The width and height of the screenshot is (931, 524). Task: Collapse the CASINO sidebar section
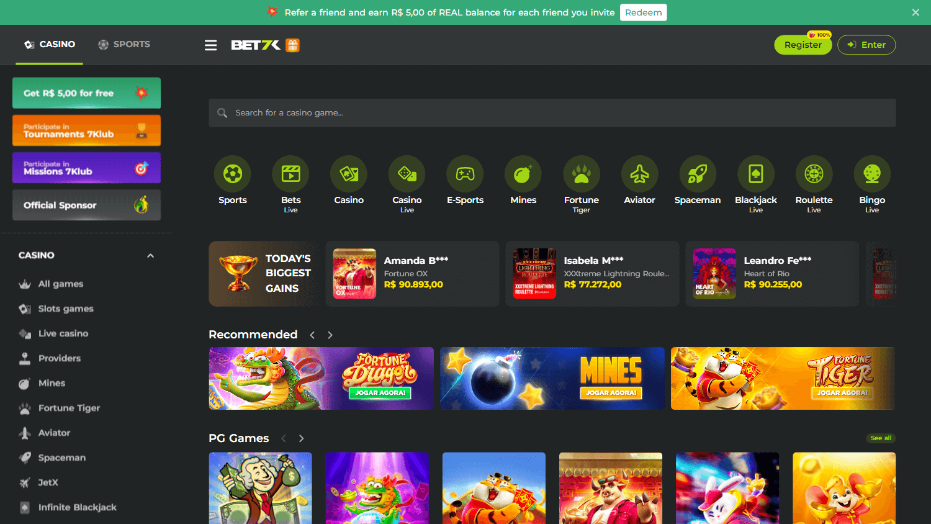(x=150, y=256)
